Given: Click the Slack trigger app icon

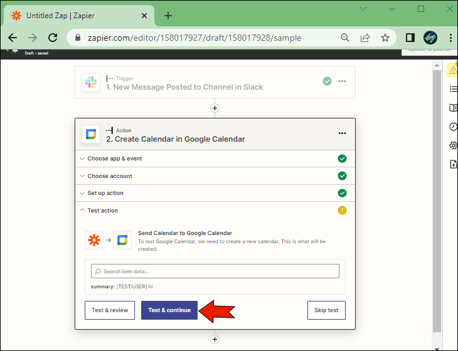Looking at the screenshot, I should point(91,82).
